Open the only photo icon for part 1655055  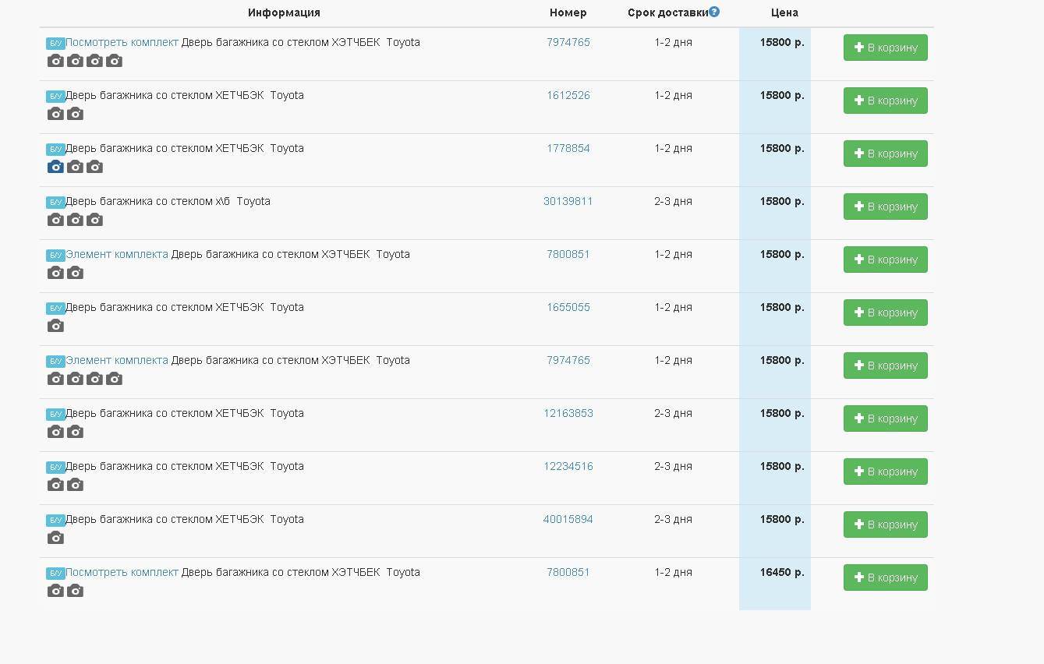(55, 326)
